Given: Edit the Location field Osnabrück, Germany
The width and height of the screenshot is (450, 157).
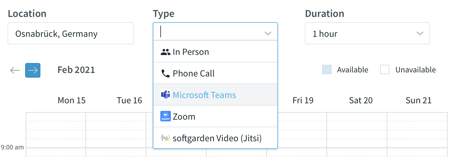Looking at the screenshot, I should click(x=71, y=33).
